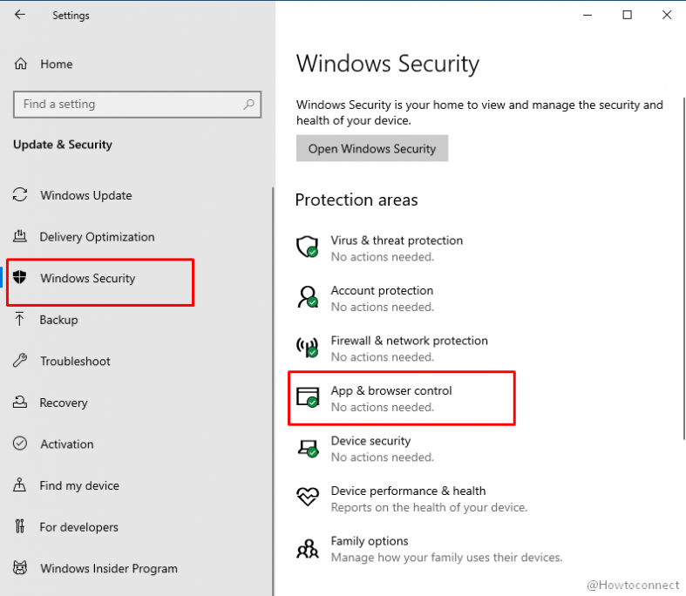Minimize the Settings window
This screenshot has width=686, height=596.
click(588, 15)
